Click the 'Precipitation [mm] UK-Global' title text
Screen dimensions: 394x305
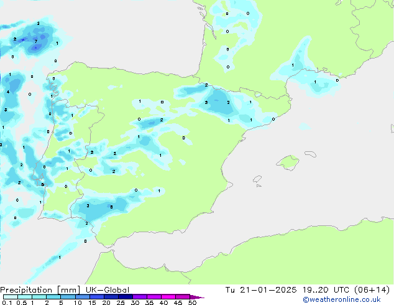tap(65, 290)
